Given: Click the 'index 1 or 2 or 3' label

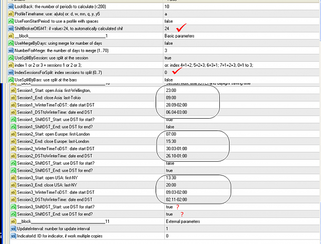Looking at the screenshot, I should pyautogui.click(x=48, y=65).
